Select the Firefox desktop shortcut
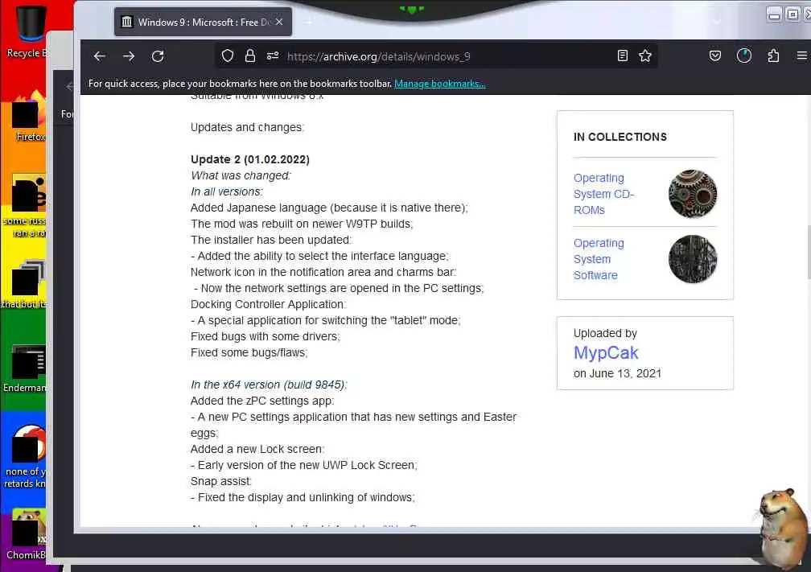 click(x=28, y=117)
